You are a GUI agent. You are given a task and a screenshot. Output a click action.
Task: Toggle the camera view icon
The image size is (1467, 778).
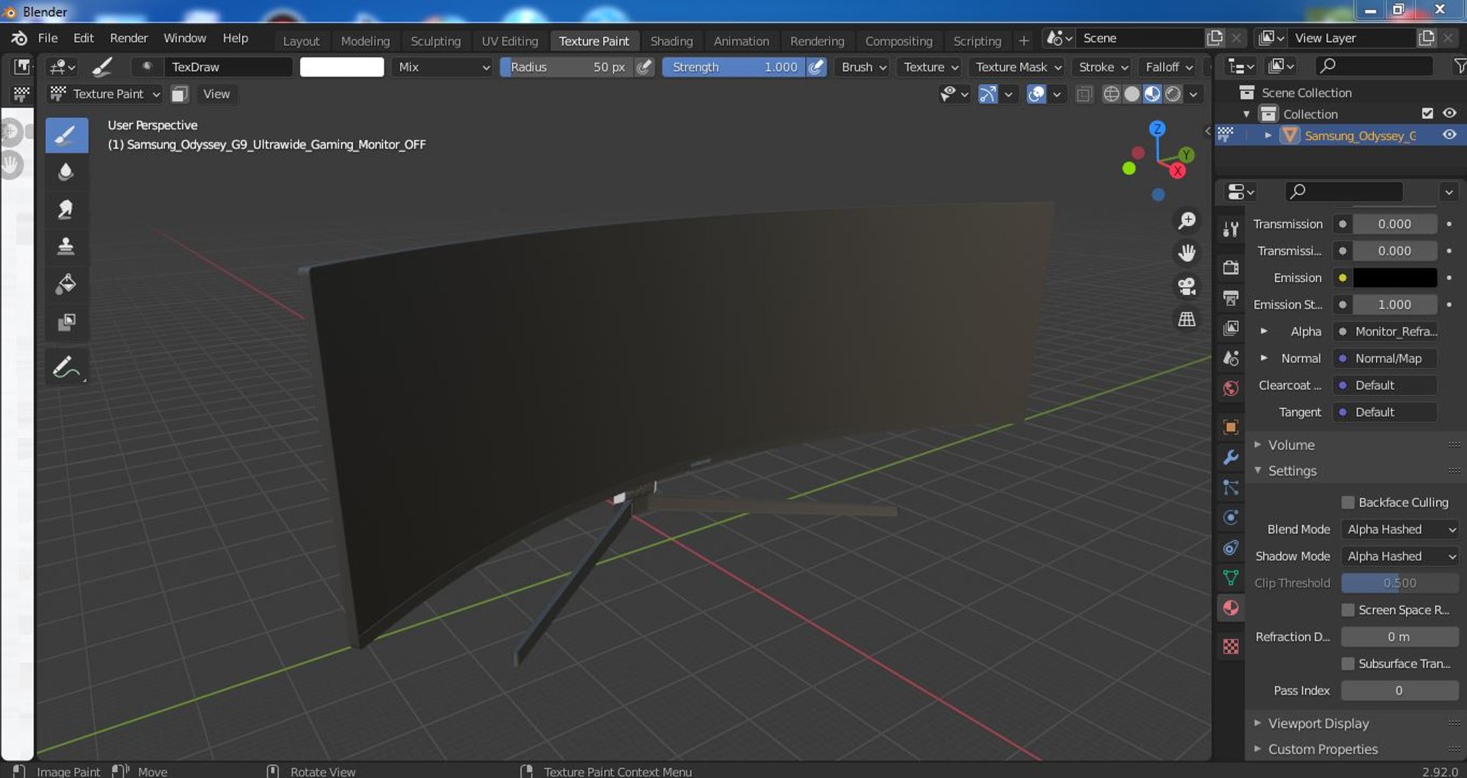1187,286
